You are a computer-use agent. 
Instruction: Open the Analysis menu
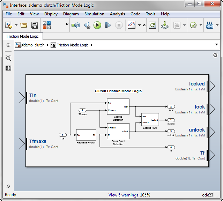tap(117, 14)
